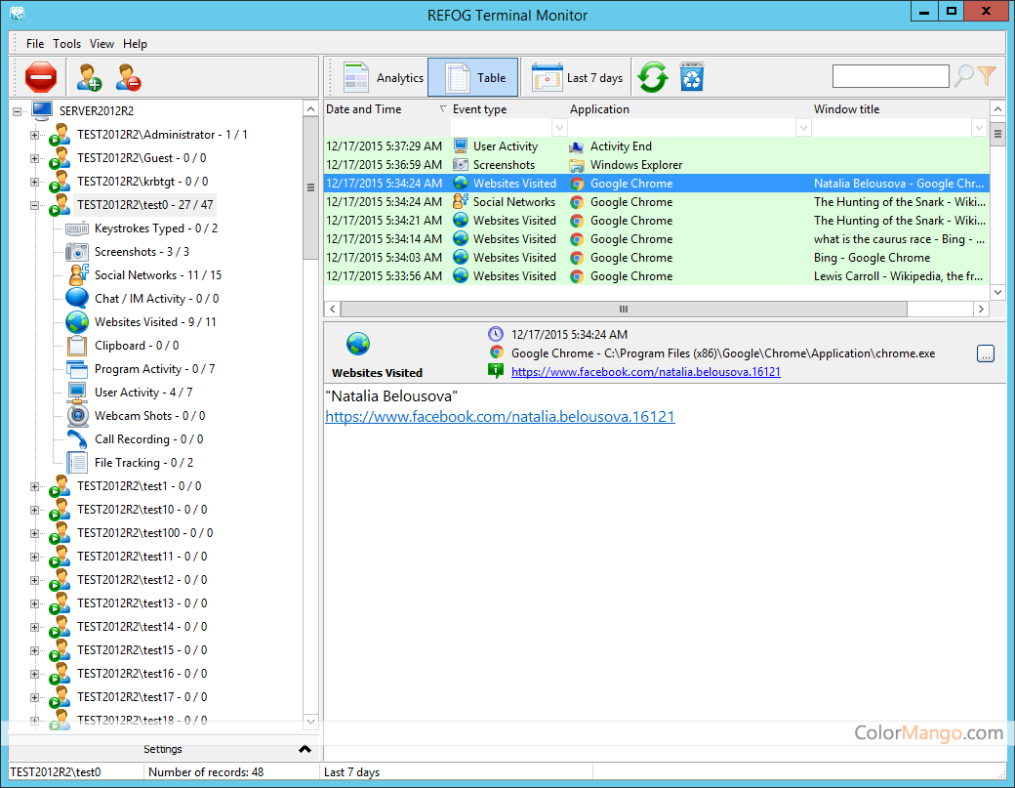Click the add user icon
Image resolution: width=1015 pixels, height=788 pixels.
coord(89,77)
